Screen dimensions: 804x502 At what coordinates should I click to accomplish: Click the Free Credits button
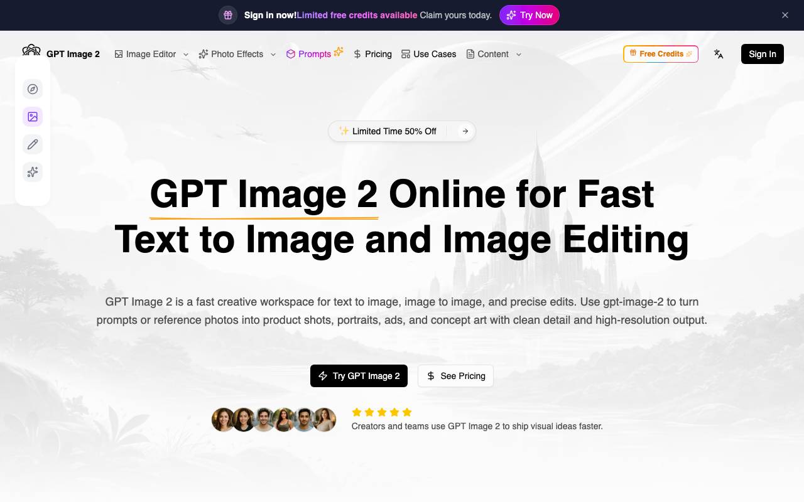(x=661, y=54)
